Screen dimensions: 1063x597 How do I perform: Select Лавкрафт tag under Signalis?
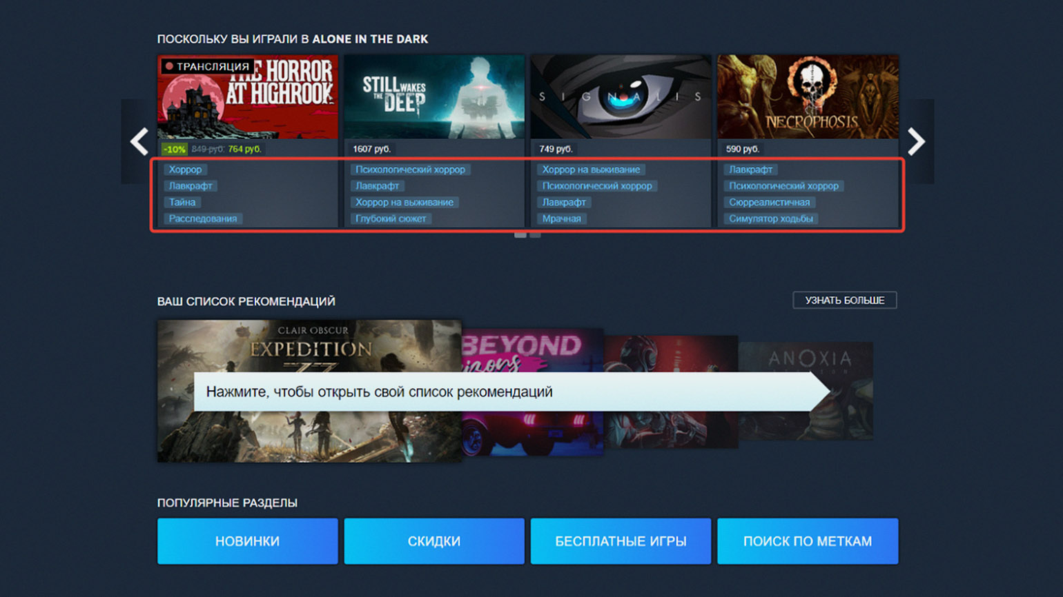click(564, 203)
